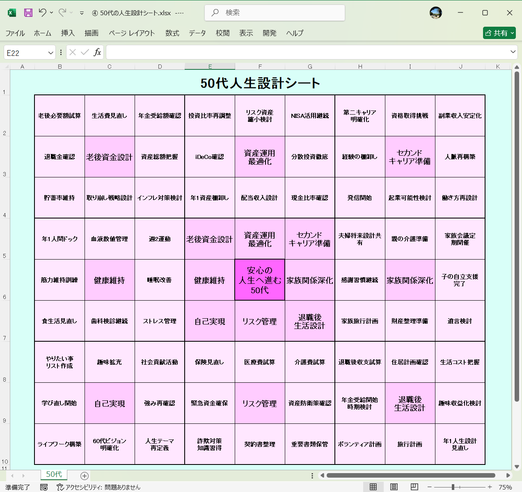Expand the Undo history dropdown arrow

(52, 12)
